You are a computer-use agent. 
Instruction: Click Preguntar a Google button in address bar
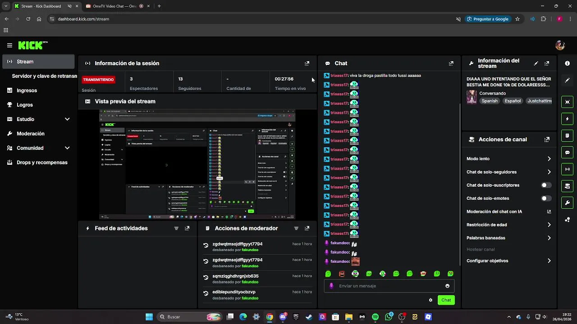(487, 19)
